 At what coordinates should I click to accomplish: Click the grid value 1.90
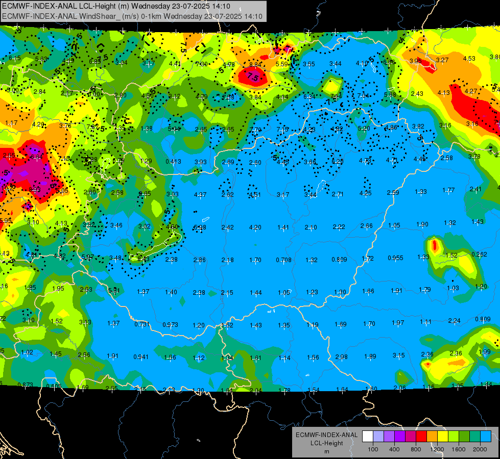[x=422, y=224]
